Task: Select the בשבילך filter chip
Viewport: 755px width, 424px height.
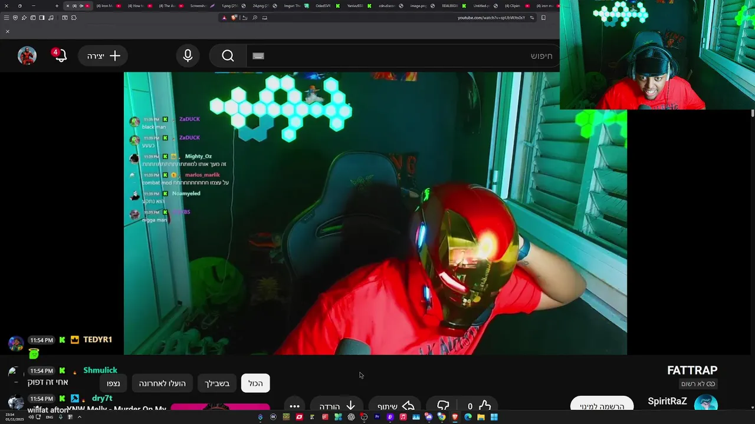Action: 217,383
